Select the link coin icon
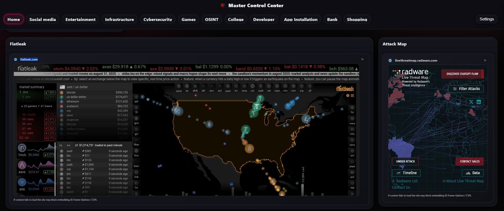Viewport: 504px width, 211px height. click(136, 172)
